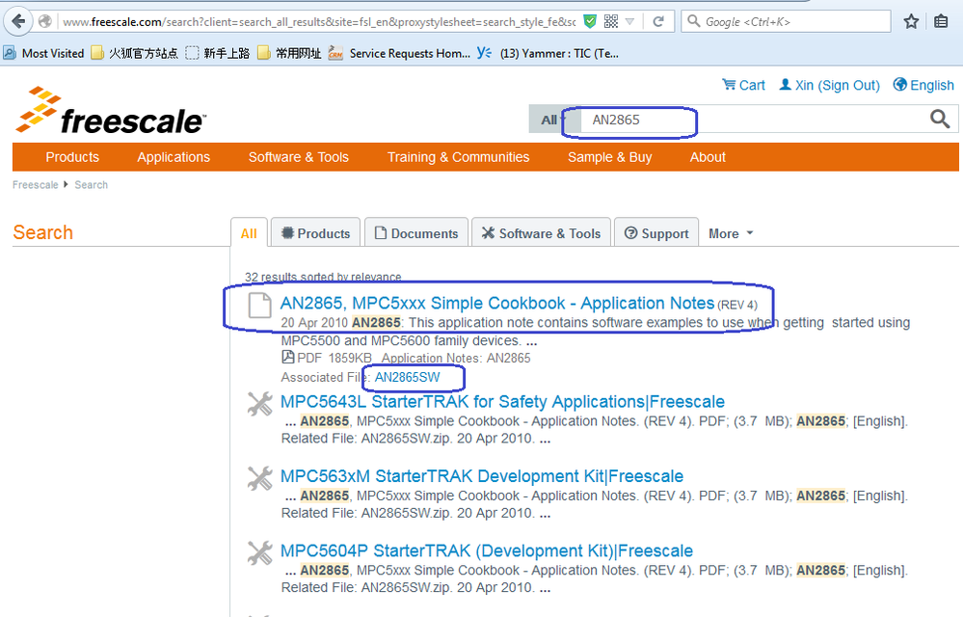Click the 'Search' page heading
The image size is (963, 617).
[x=43, y=232]
